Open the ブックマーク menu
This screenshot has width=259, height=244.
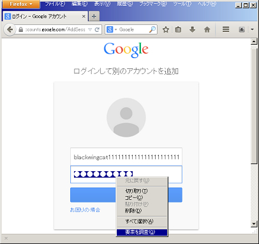click(x=153, y=4)
